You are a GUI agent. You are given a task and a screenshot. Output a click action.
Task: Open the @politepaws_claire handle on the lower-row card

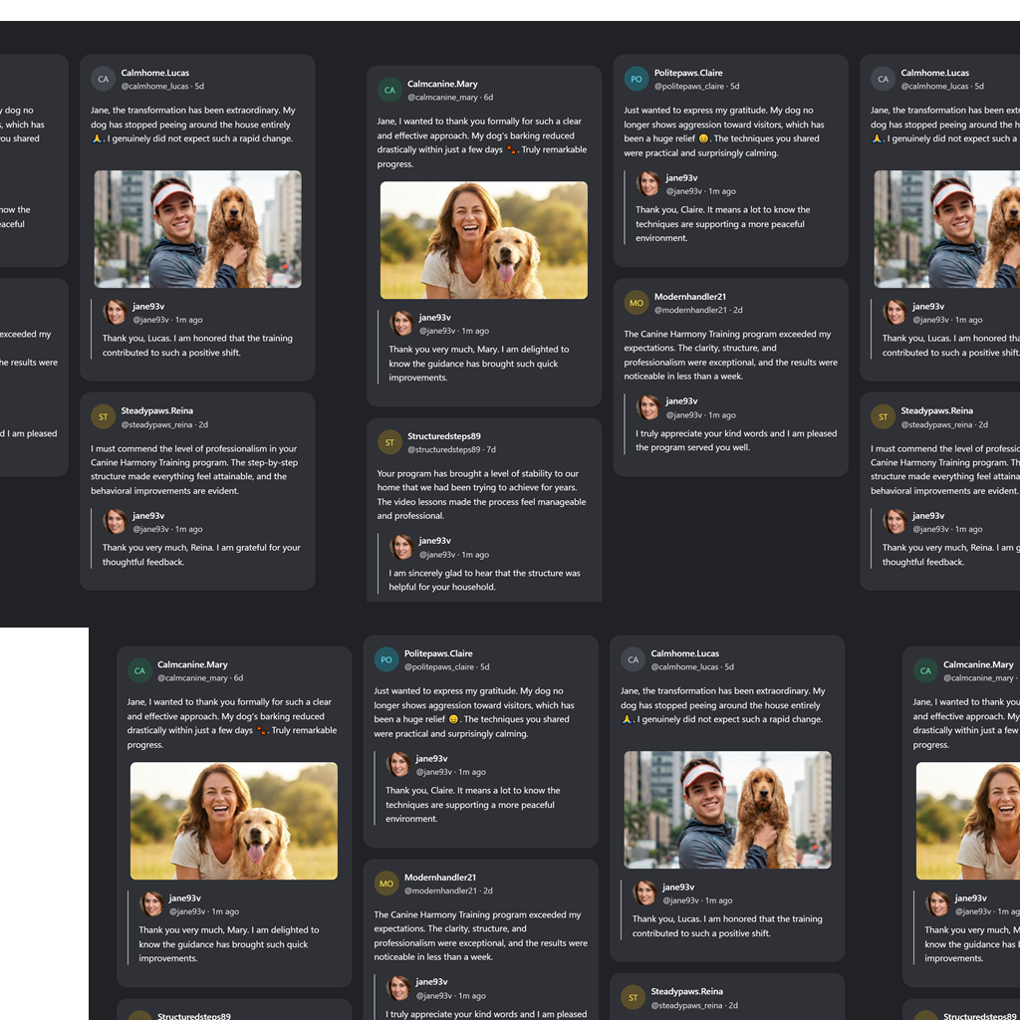click(x=439, y=667)
